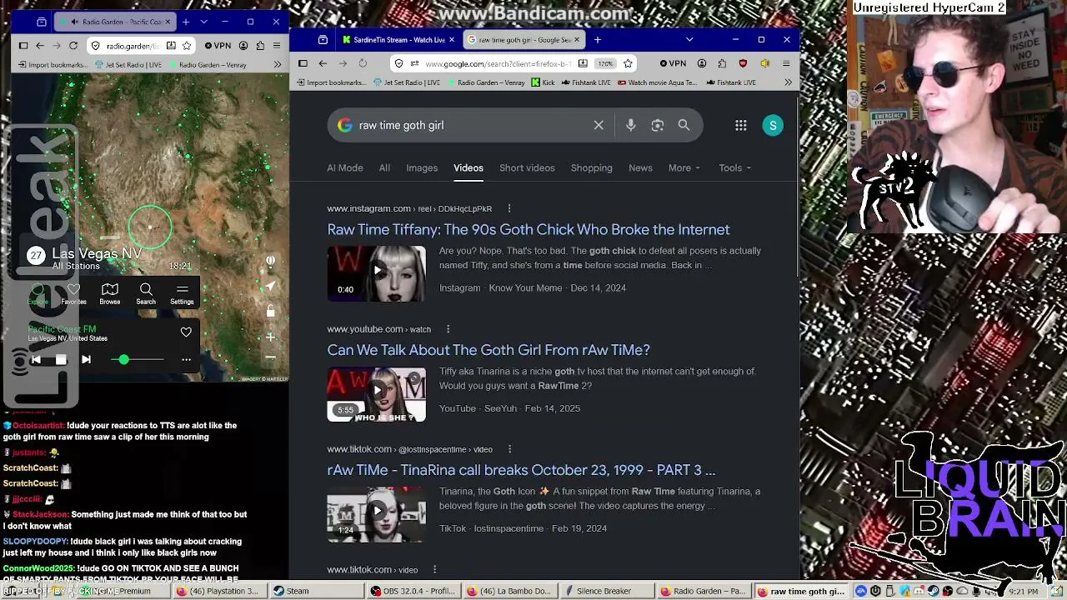This screenshot has width=1067, height=600.
Task: List all tabs in Google window
Action: 689,39
